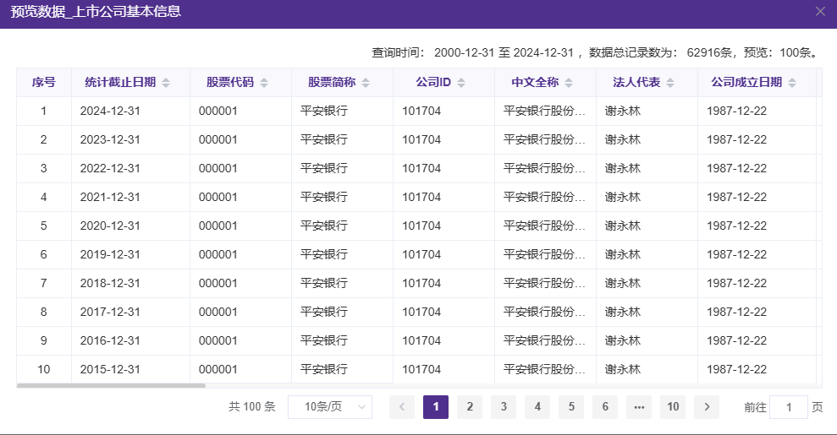Go to page 3

pos(504,407)
